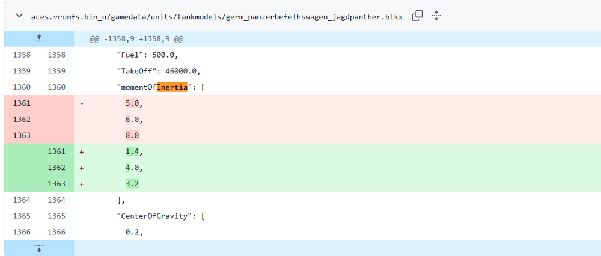This screenshot has width=601, height=256.
Task: Click old line number 1363 in deleted row
Action: pos(22,136)
